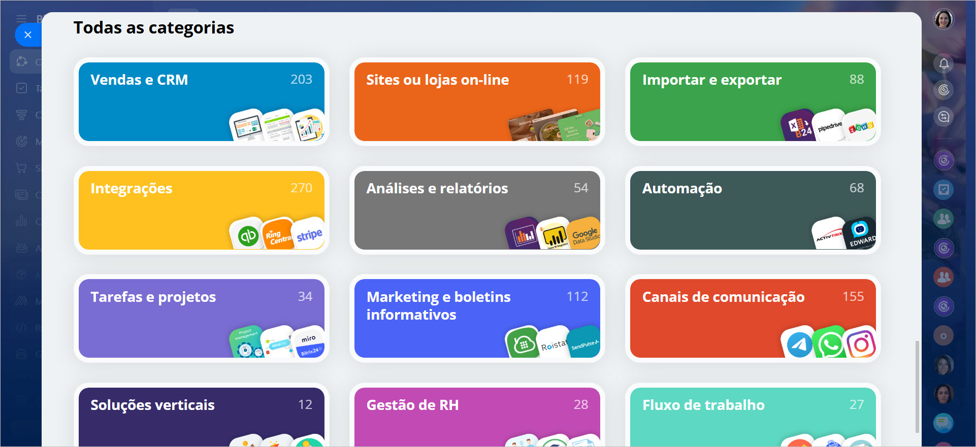This screenshot has width=976, height=447.
Task: Click the QuickBooks app icon
Action: click(x=247, y=235)
